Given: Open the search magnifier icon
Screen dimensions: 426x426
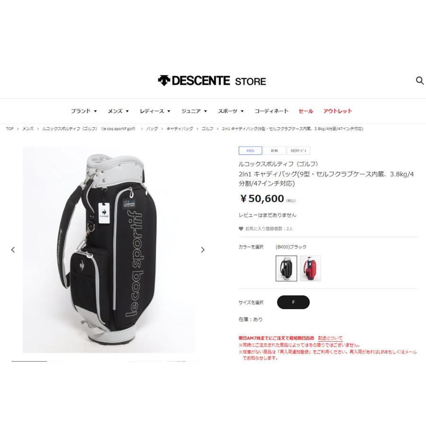Looking at the screenshot, I should click(x=420, y=80).
